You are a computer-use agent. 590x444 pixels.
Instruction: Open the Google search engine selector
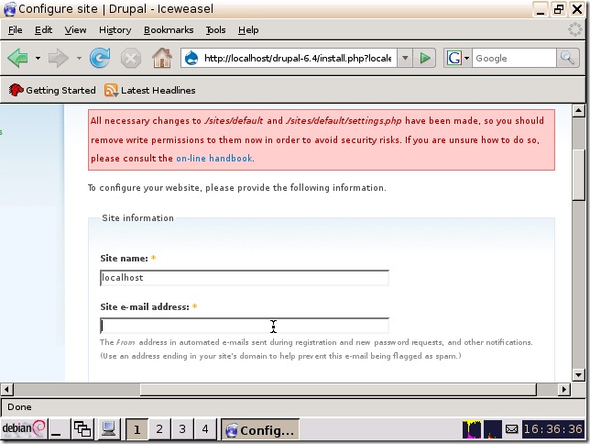(457, 58)
